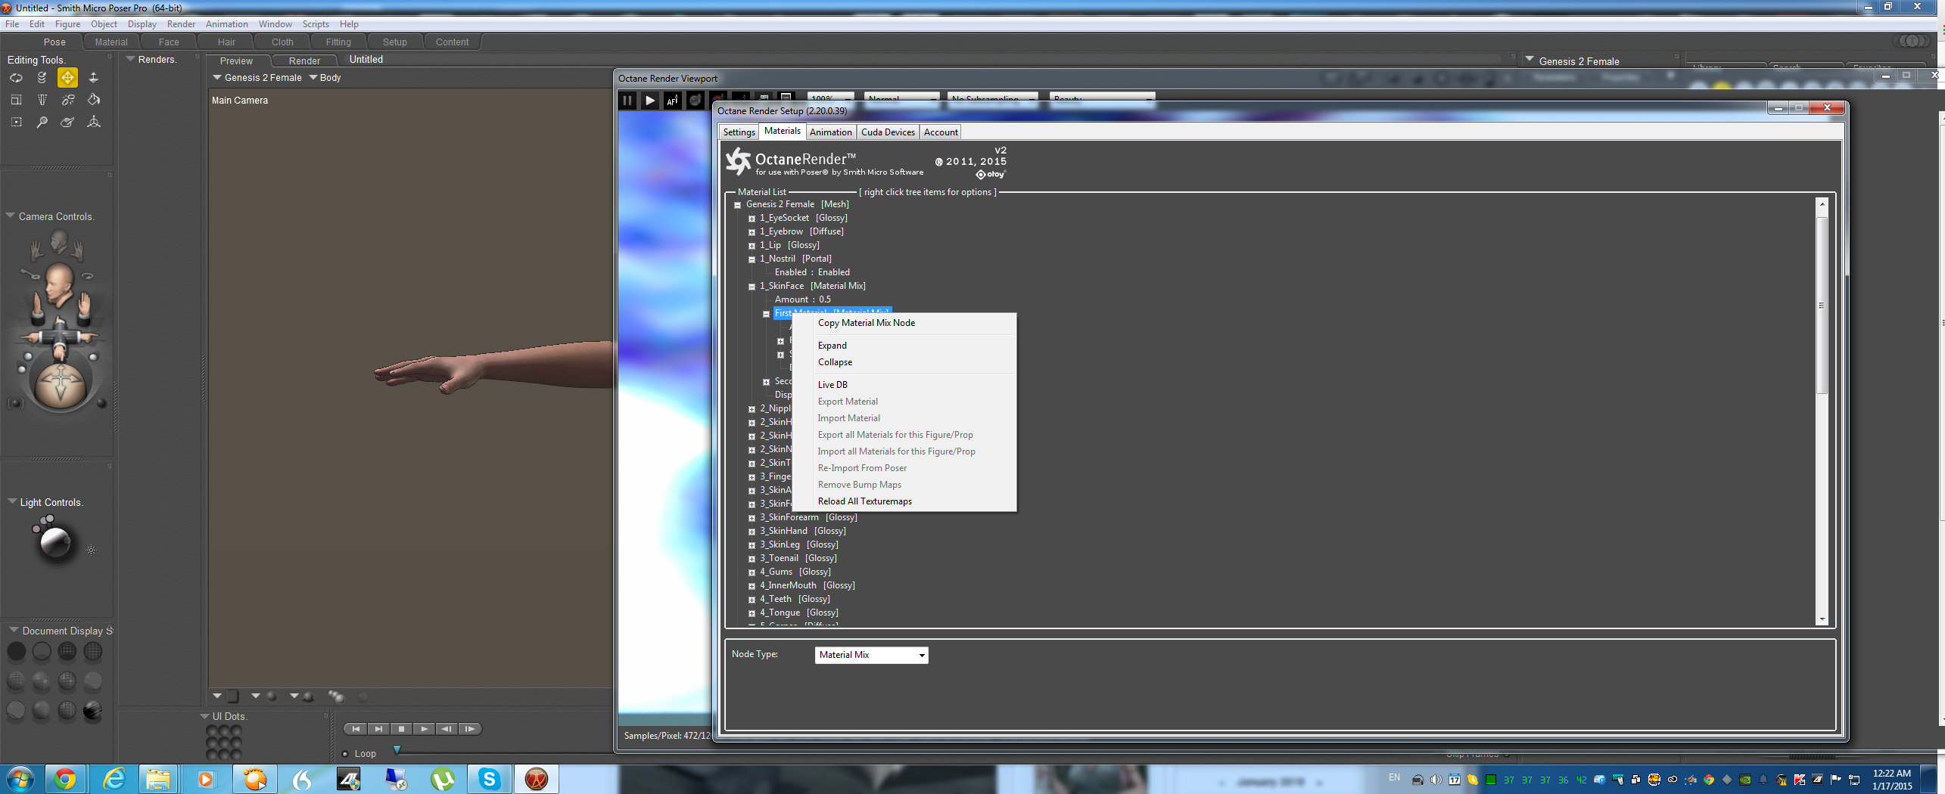Pause rendering in Octane Render Viewport
This screenshot has height=794, width=1945.
point(627,101)
